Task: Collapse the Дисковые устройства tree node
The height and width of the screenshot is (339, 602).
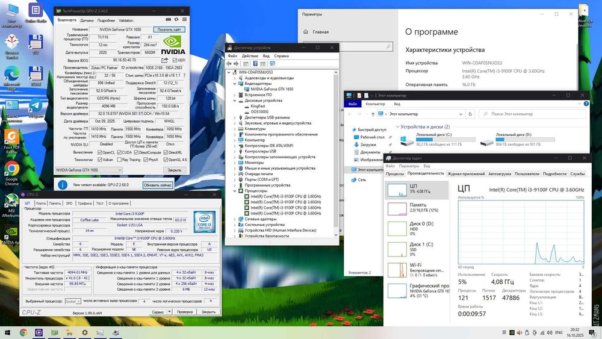Action: 235,101
